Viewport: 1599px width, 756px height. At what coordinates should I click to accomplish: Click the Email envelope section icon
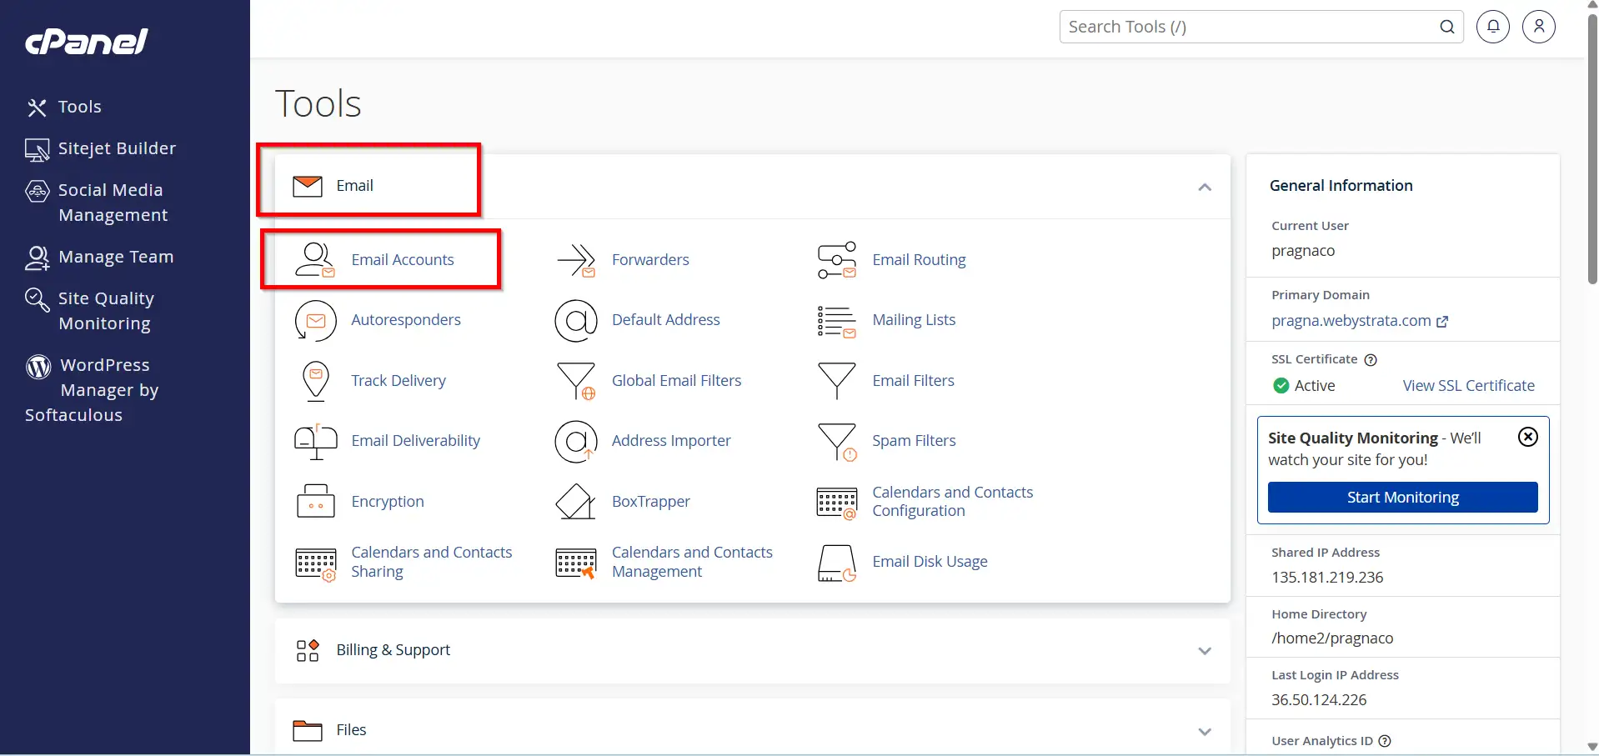[x=308, y=186]
